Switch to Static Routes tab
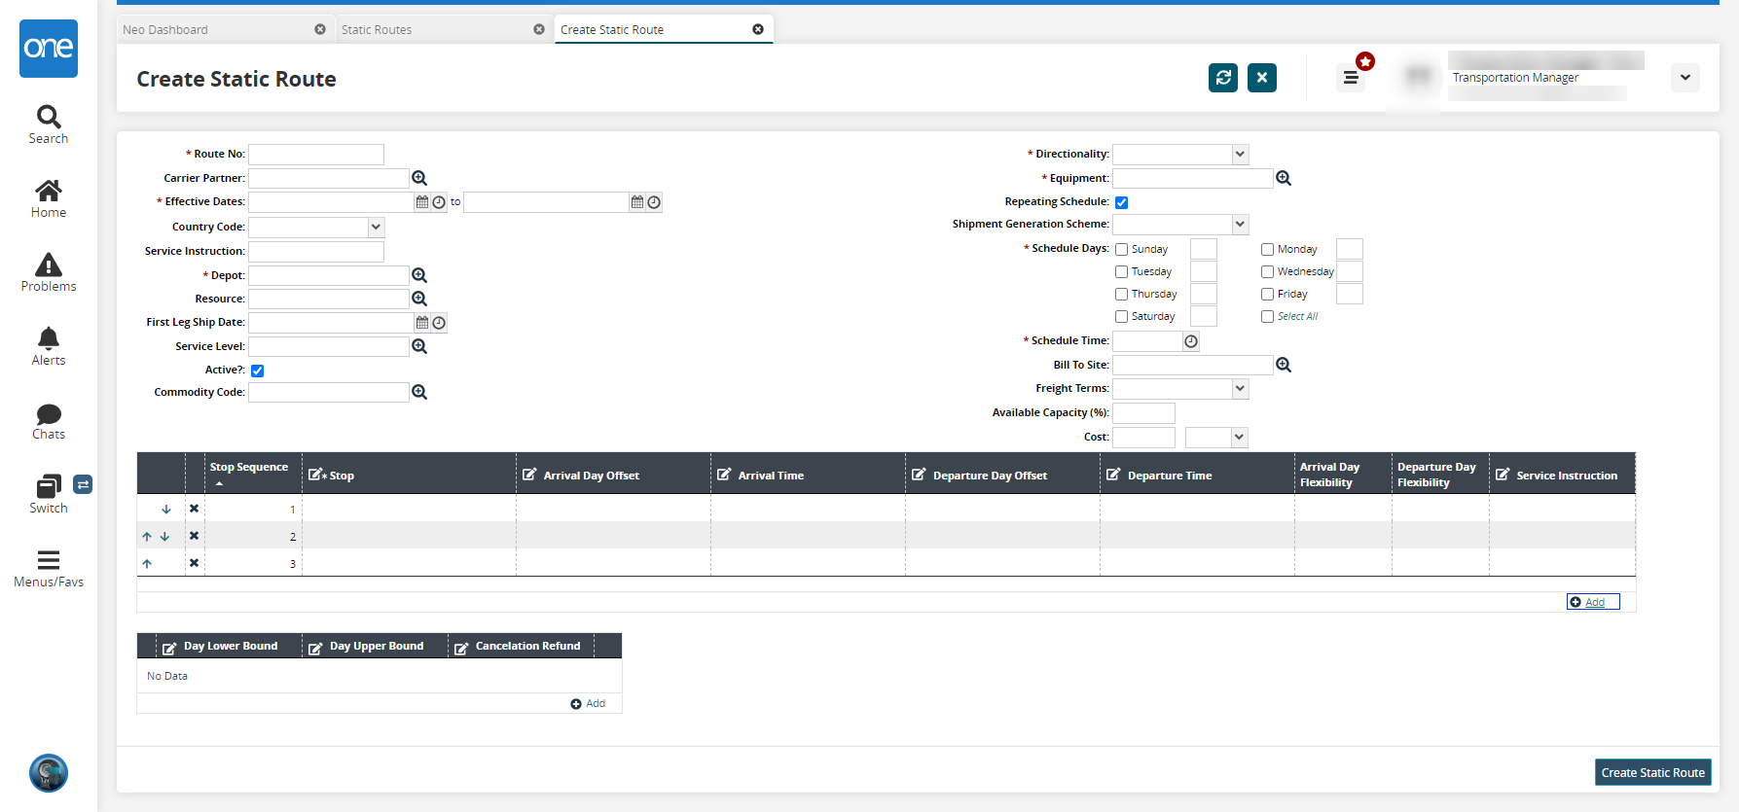This screenshot has height=812, width=1739. (377, 30)
